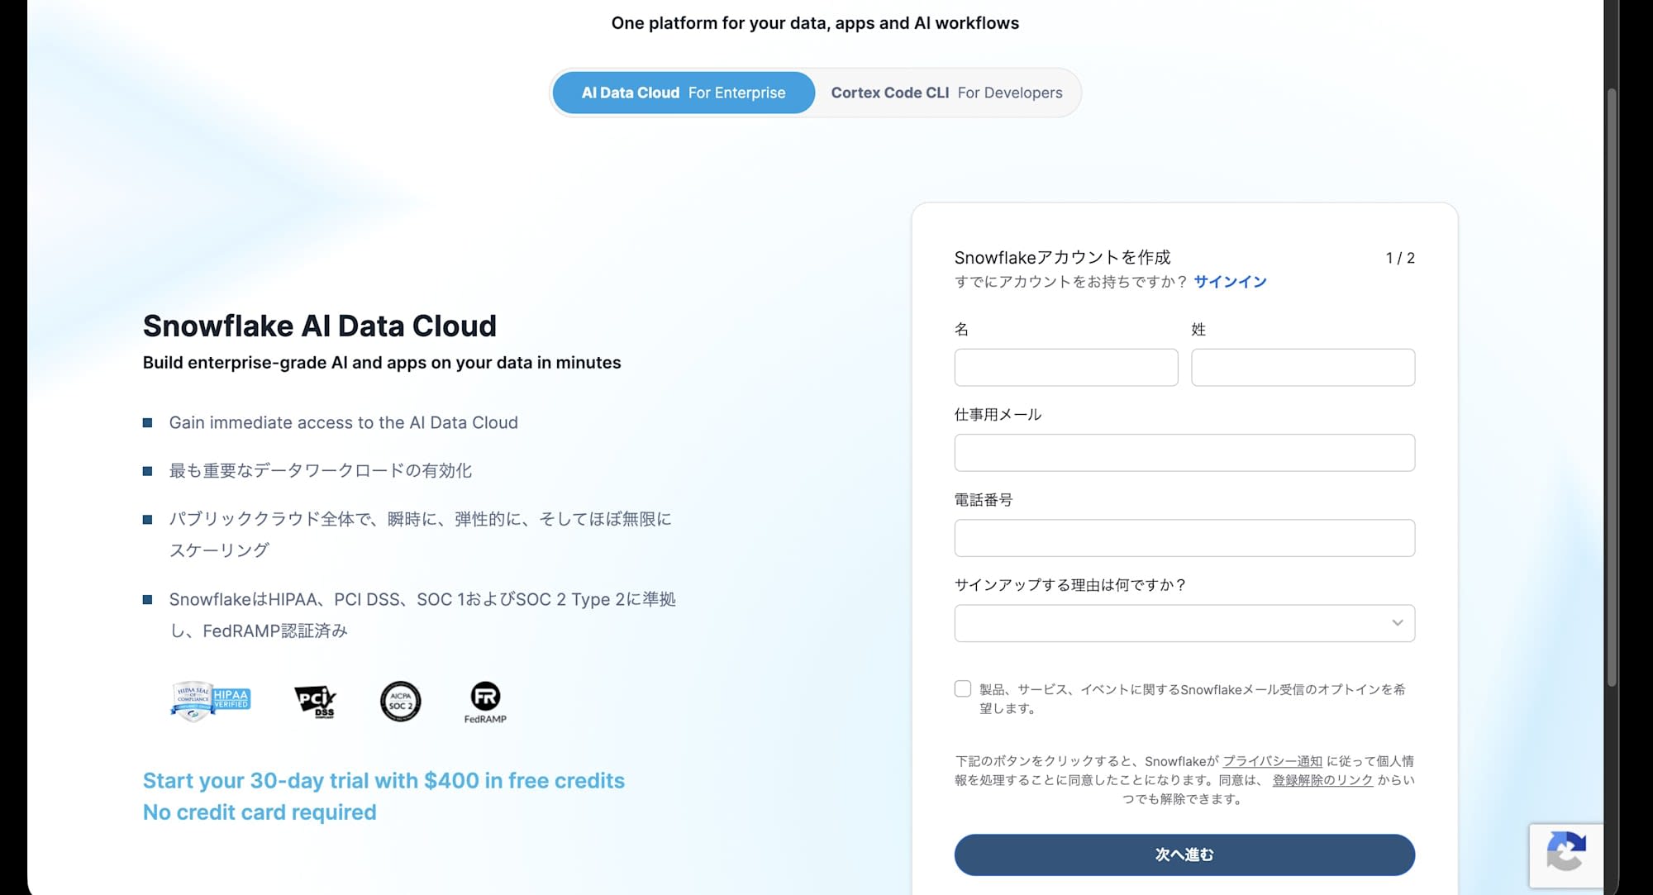Click the 次へ進む next button

coord(1184,855)
